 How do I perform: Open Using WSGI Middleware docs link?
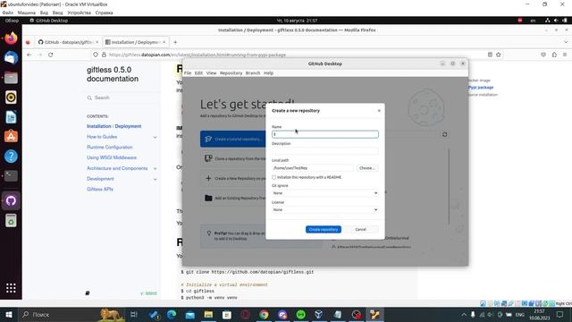pos(112,157)
